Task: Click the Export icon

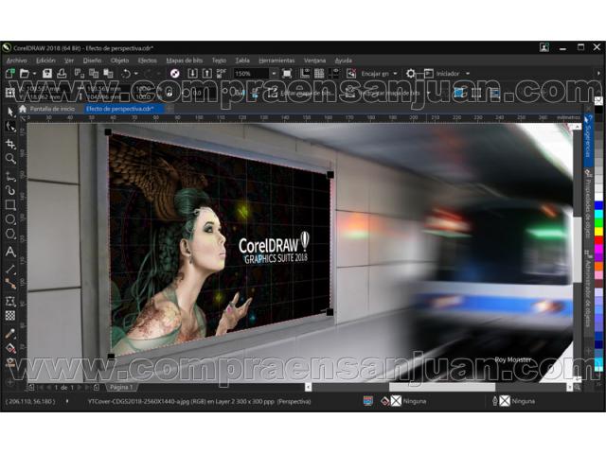Action: tap(206, 74)
